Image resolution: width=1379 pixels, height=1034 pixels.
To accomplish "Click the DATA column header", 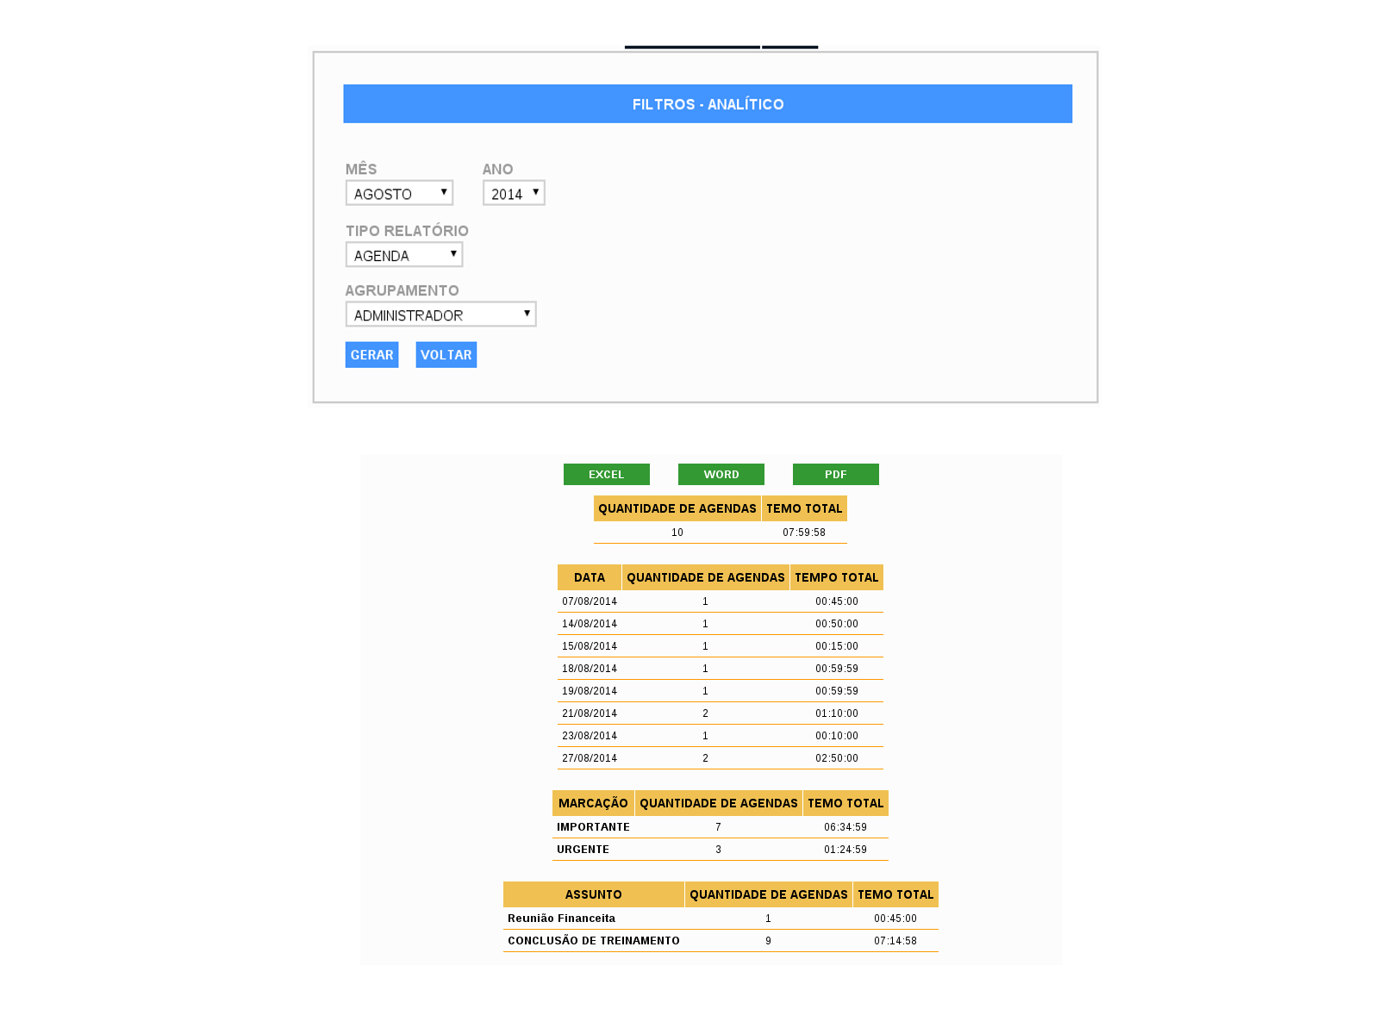I will point(590,577).
